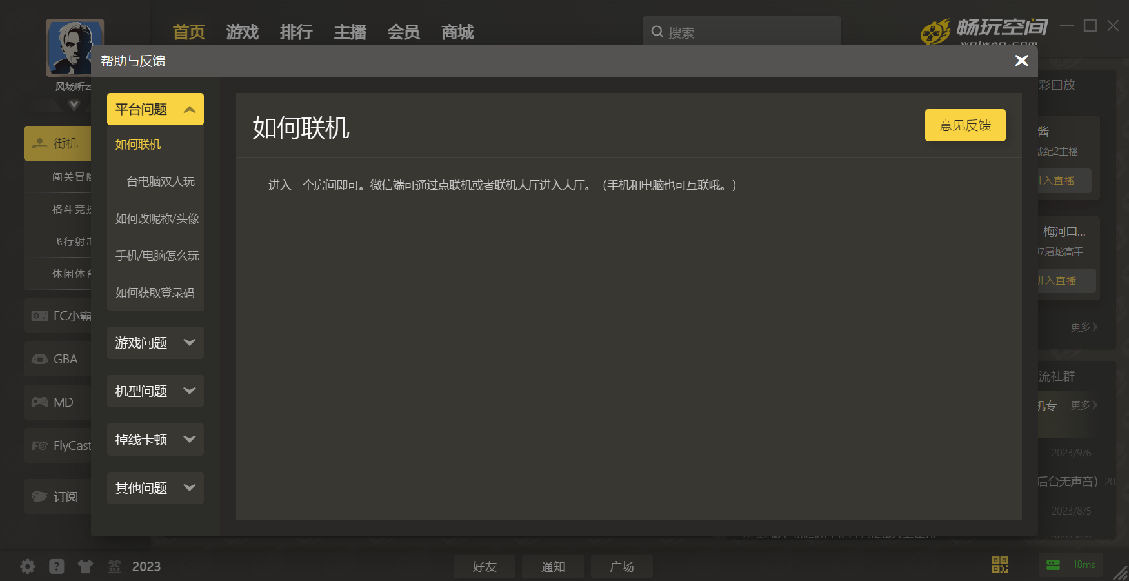Select the FC小霸王 console icon
The image size is (1129, 581).
pos(40,316)
